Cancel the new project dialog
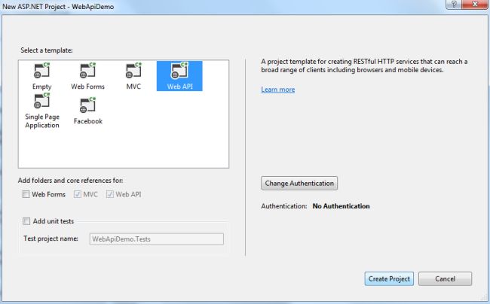This screenshot has width=490, height=304. coord(445,278)
